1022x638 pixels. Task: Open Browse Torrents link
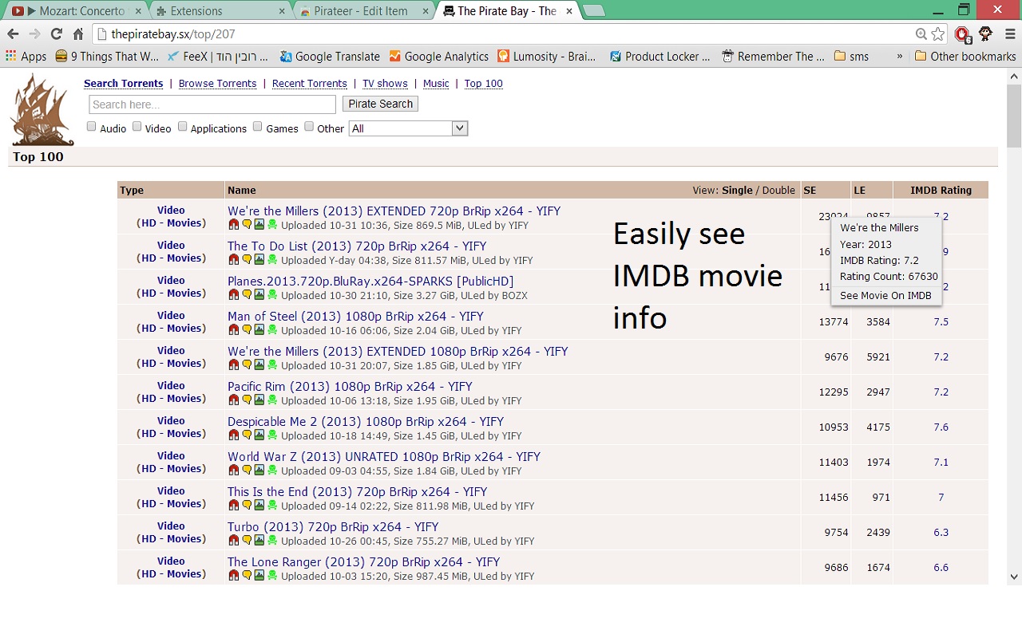pyautogui.click(x=217, y=84)
